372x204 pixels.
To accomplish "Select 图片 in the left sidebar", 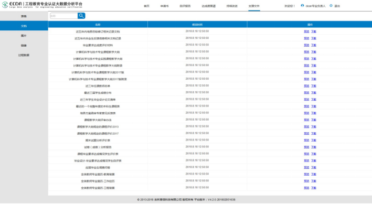I will tap(24, 36).
